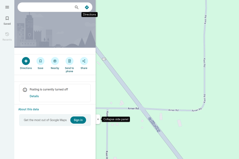Choose Send to phone
This screenshot has height=159, width=239.
(69, 61)
